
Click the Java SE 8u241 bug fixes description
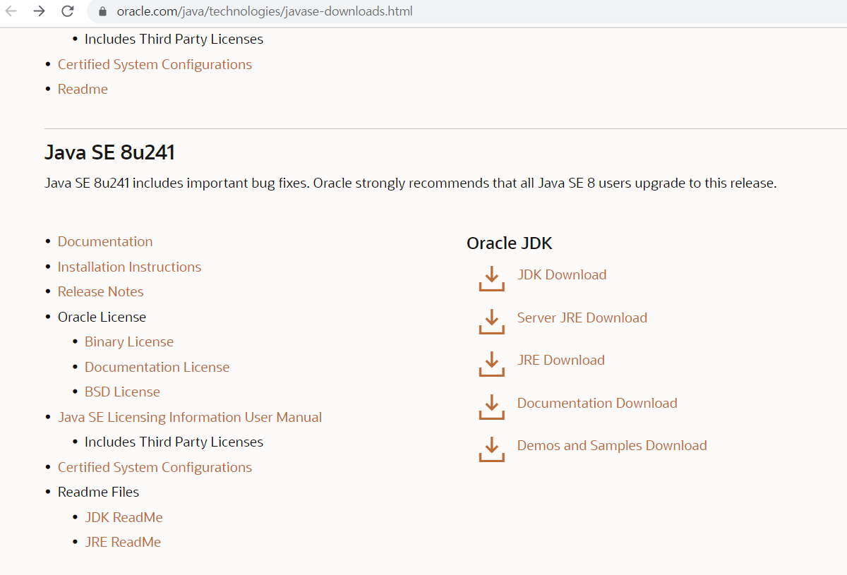pyautogui.click(x=410, y=183)
